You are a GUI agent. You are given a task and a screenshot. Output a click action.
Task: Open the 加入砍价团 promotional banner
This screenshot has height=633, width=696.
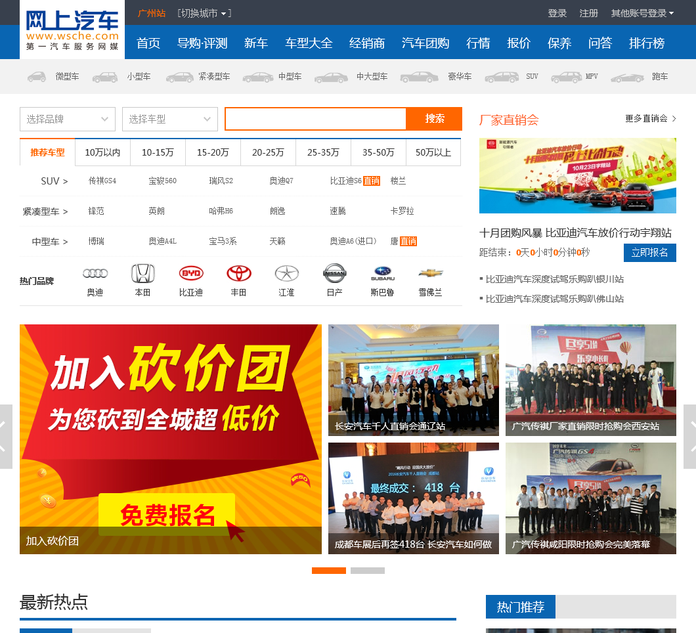(x=171, y=439)
